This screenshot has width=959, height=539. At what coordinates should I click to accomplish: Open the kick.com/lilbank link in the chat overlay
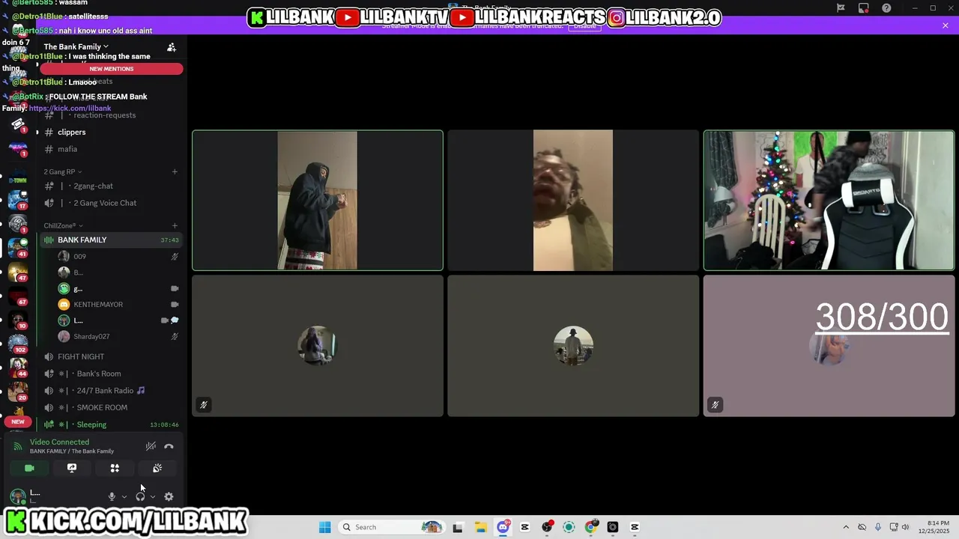pyautogui.click(x=70, y=109)
